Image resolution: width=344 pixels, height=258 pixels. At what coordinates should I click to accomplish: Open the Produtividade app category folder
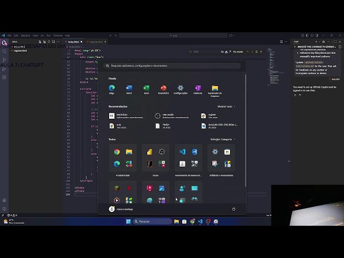click(x=123, y=158)
